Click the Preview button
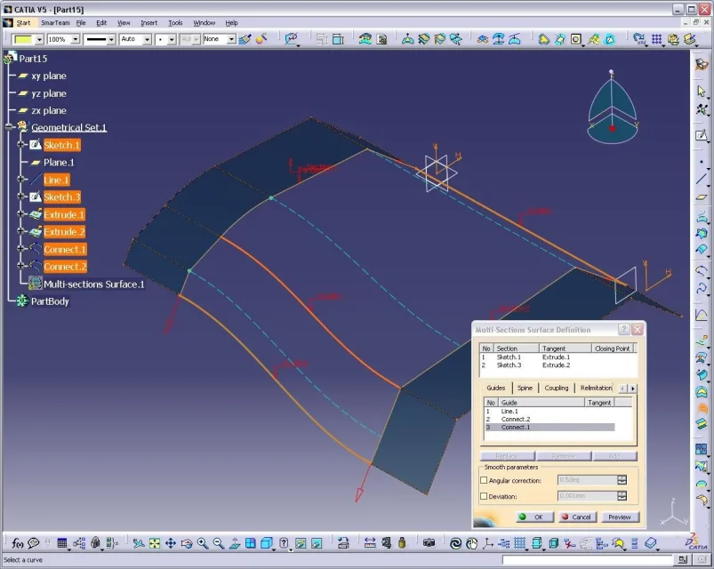 tap(620, 517)
